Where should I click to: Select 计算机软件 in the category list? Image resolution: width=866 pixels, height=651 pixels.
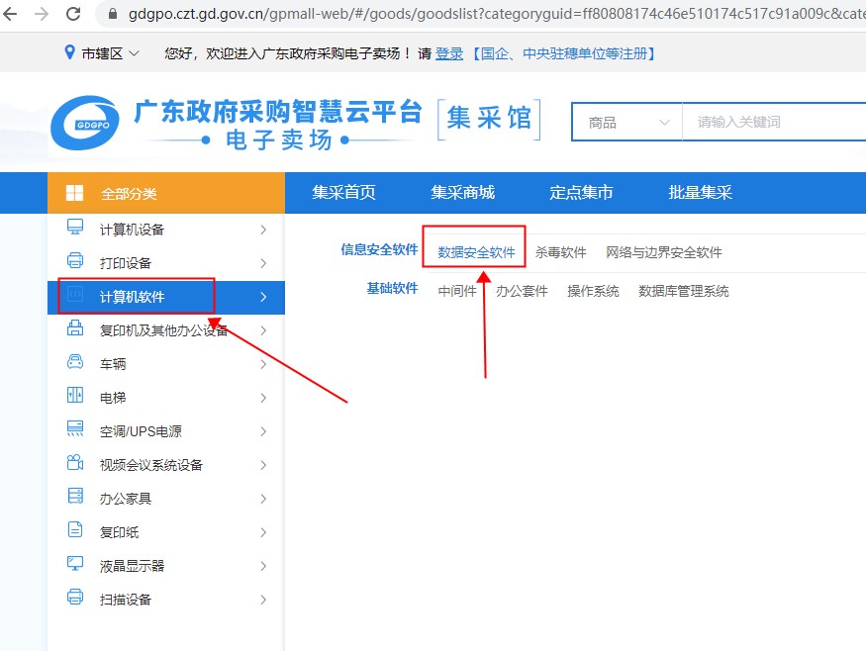coord(166,297)
